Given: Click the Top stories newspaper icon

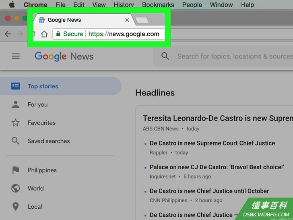Looking at the screenshot, I should pyautogui.click(x=16, y=86).
